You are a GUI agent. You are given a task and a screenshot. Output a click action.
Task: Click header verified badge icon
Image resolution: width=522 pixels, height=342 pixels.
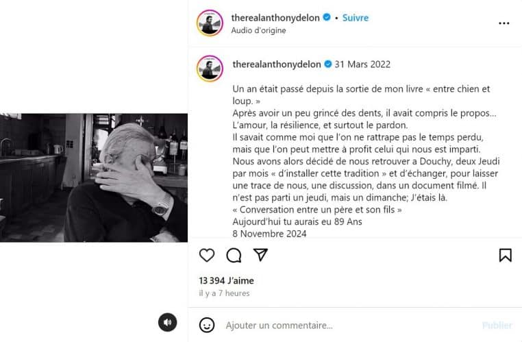pos(327,17)
